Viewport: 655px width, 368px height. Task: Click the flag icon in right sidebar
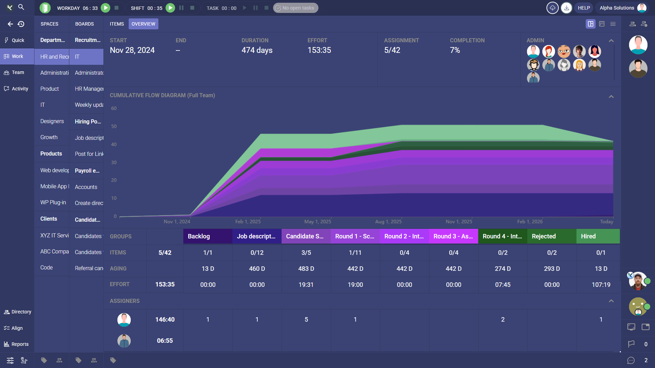(x=631, y=344)
